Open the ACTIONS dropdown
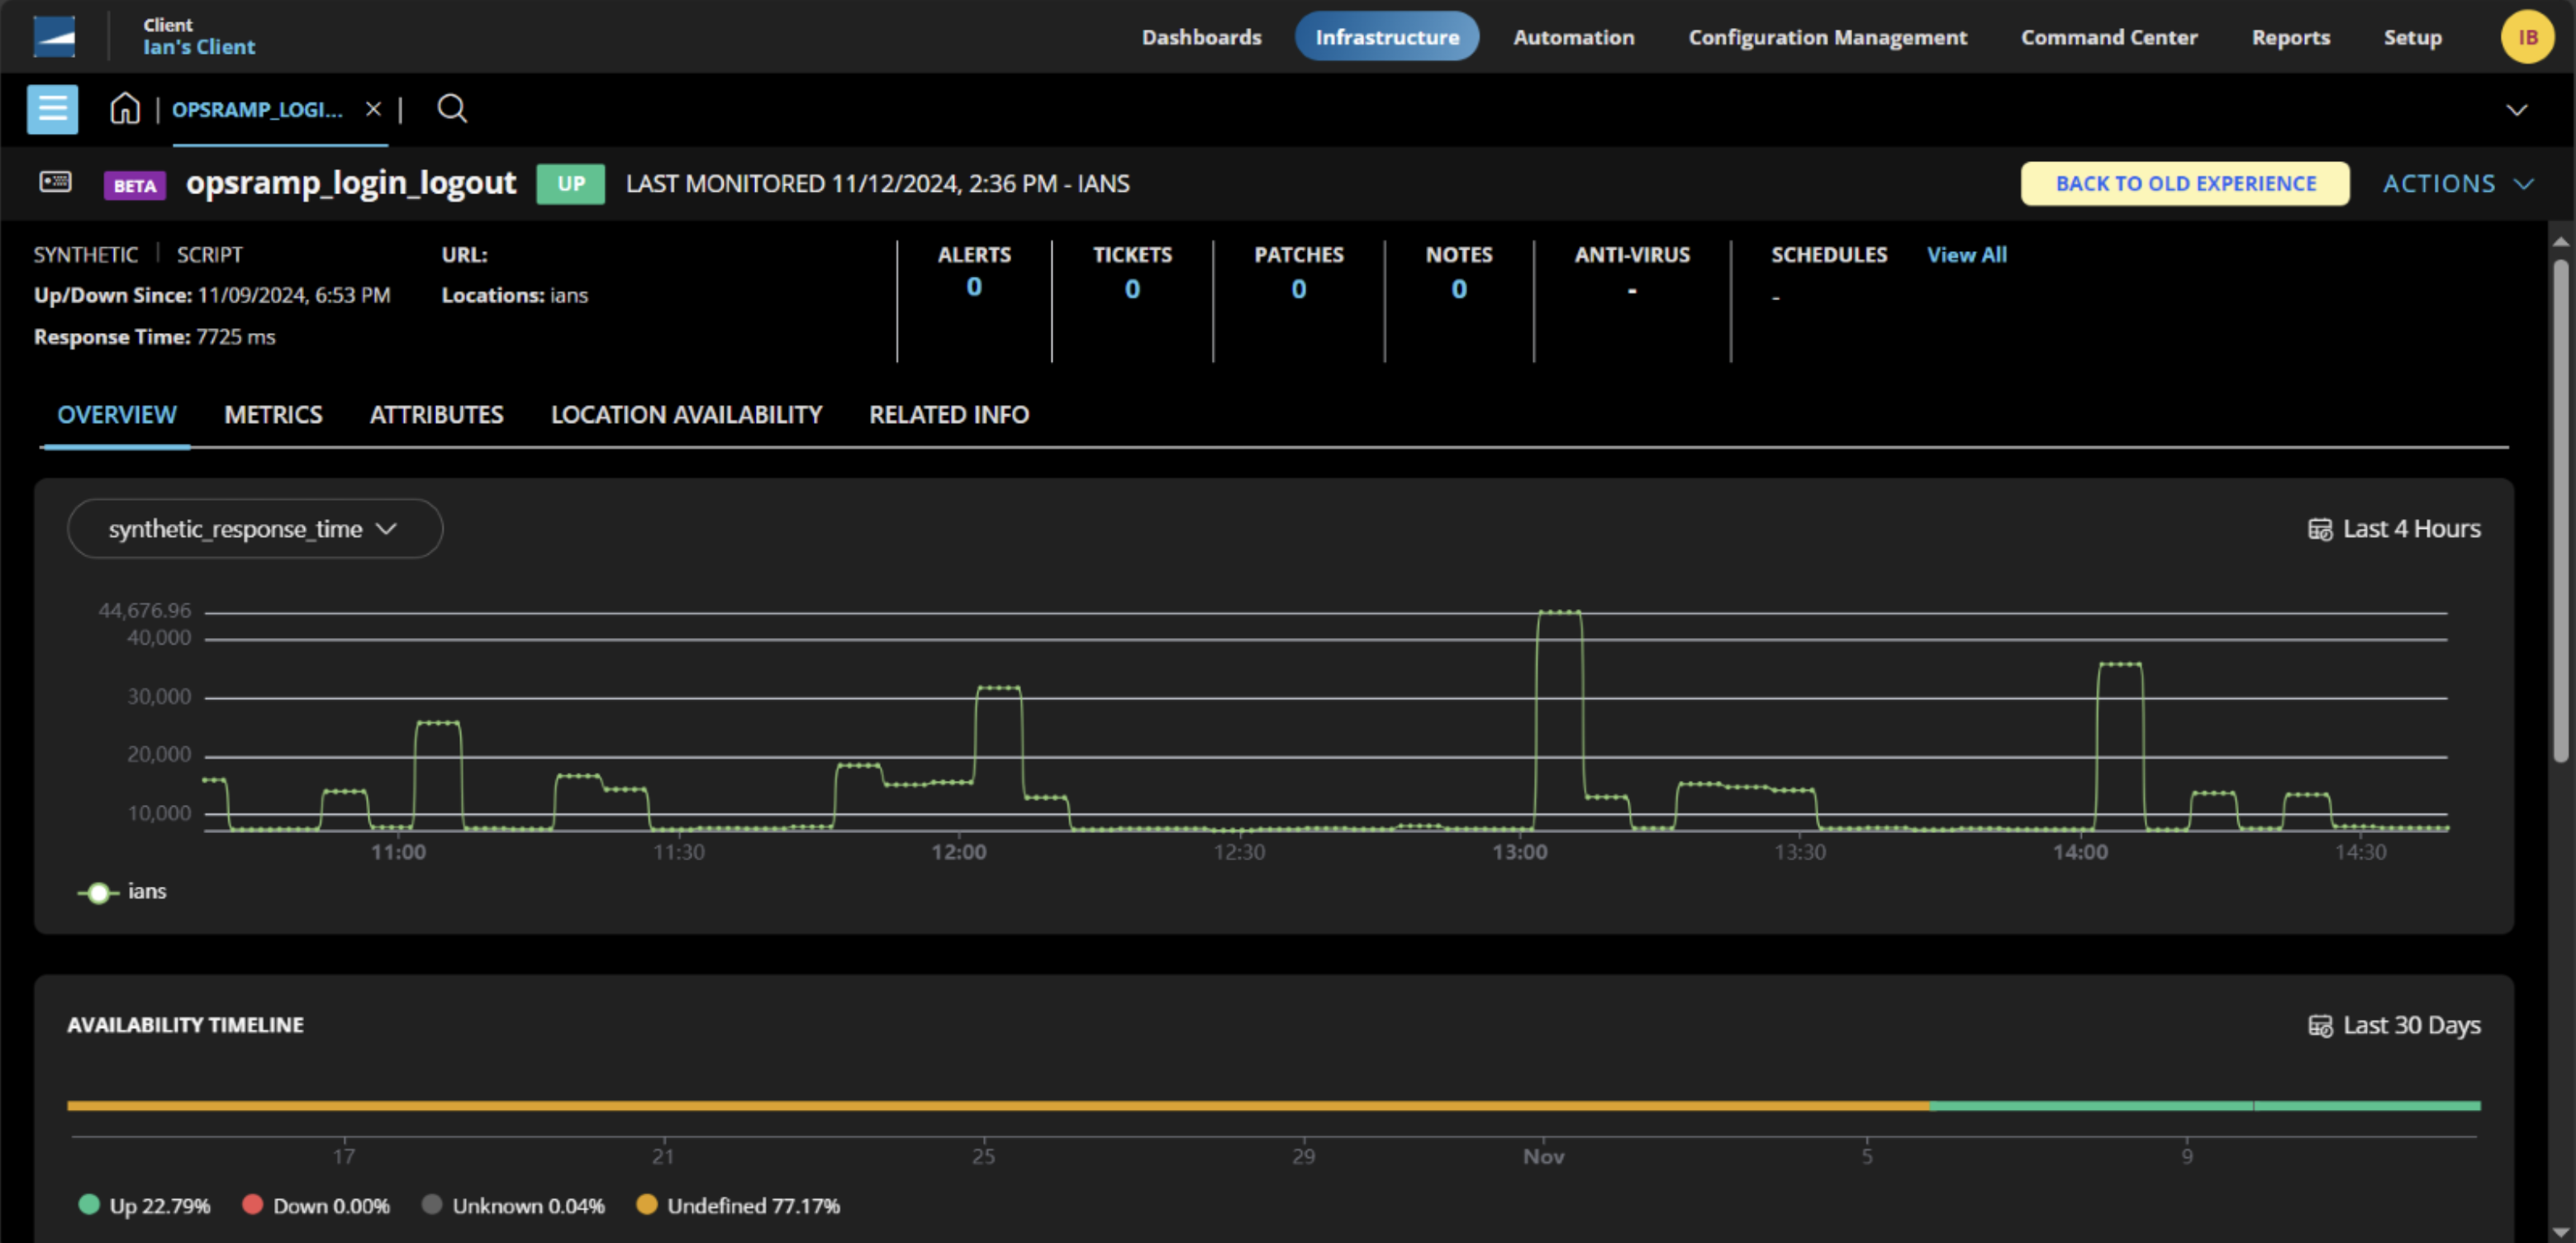The height and width of the screenshot is (1243, 2576). pyautogui.click(x=2458, y=184)
